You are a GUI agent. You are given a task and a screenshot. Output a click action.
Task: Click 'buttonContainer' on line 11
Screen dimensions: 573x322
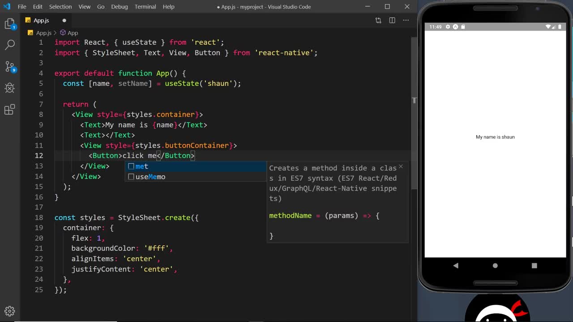(x=197, y=145)
